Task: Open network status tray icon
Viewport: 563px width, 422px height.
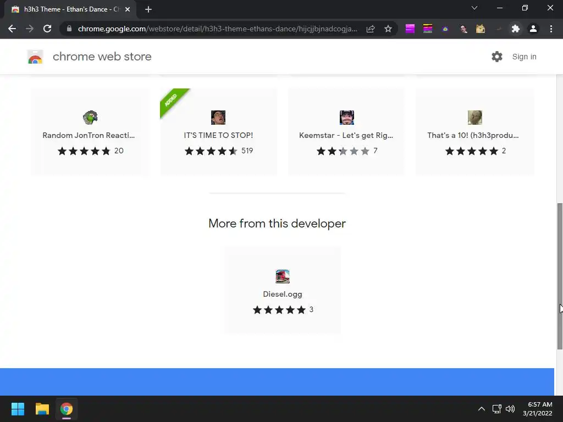Action: 497,409
